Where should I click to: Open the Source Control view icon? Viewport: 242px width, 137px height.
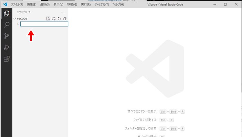coord(7,36)
